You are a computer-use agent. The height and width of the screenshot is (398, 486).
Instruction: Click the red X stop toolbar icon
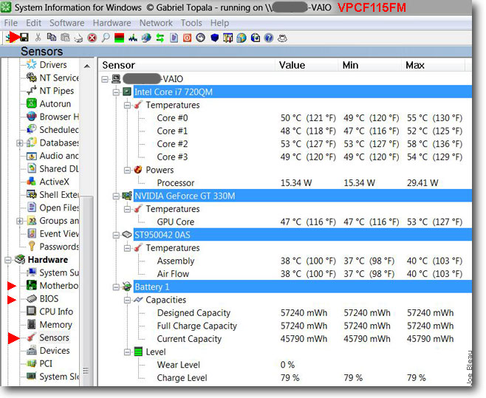[92, 38]
